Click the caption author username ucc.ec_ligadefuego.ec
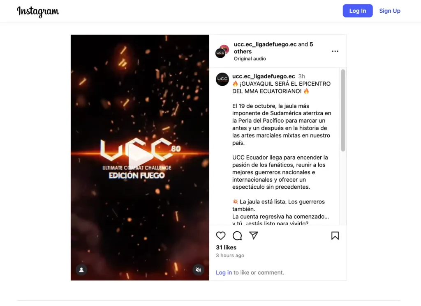The image size is (421, 306). [264, 76]
